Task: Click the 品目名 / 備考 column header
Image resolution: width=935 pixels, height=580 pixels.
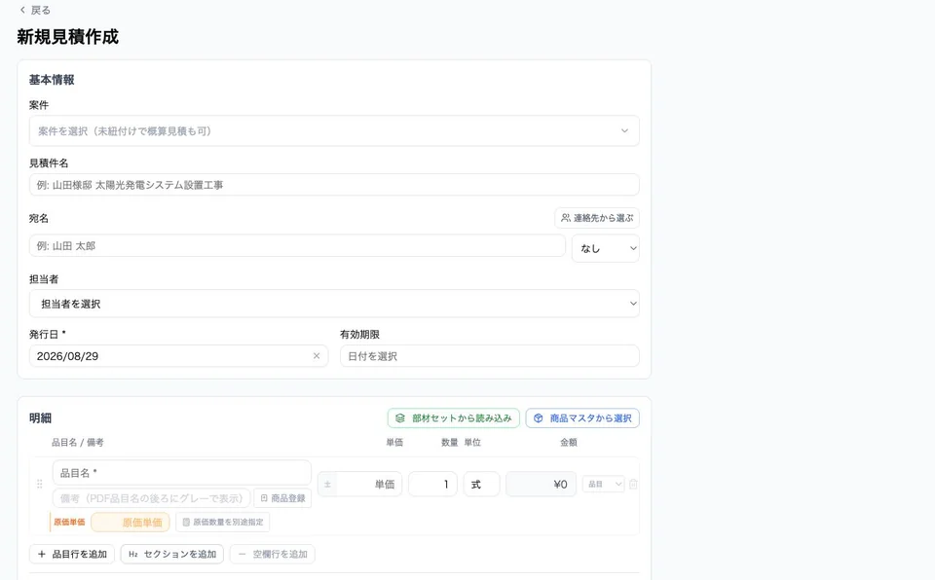Action: click(78, 443)
